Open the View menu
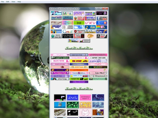 [x=13, y=2]
